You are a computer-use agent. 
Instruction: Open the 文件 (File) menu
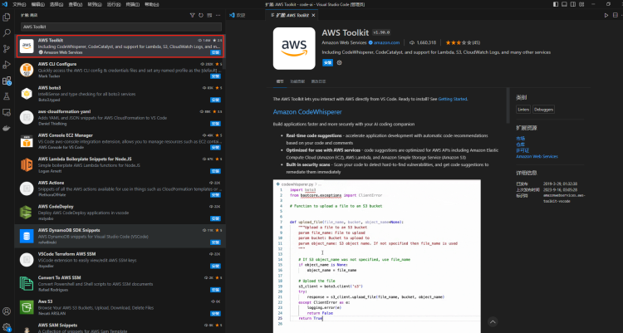pos(19,4)
